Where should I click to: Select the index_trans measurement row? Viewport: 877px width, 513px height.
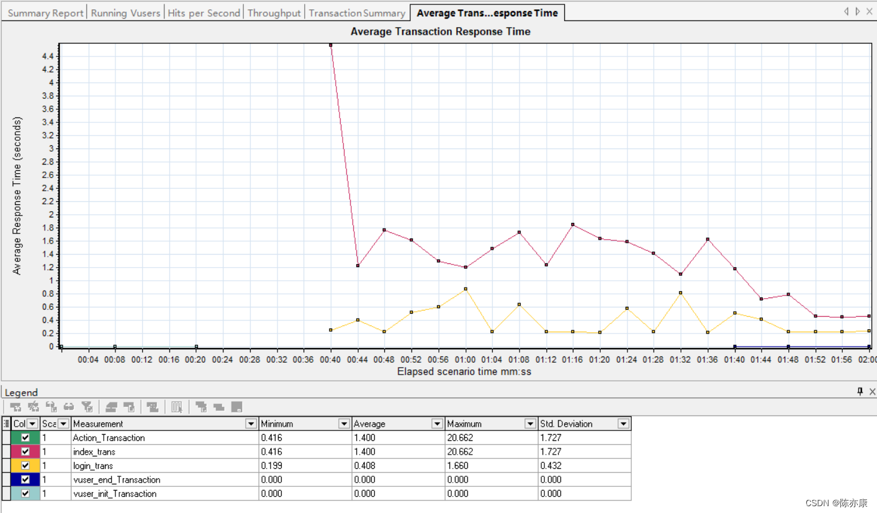pyautogui.click(x=317, y=452)
